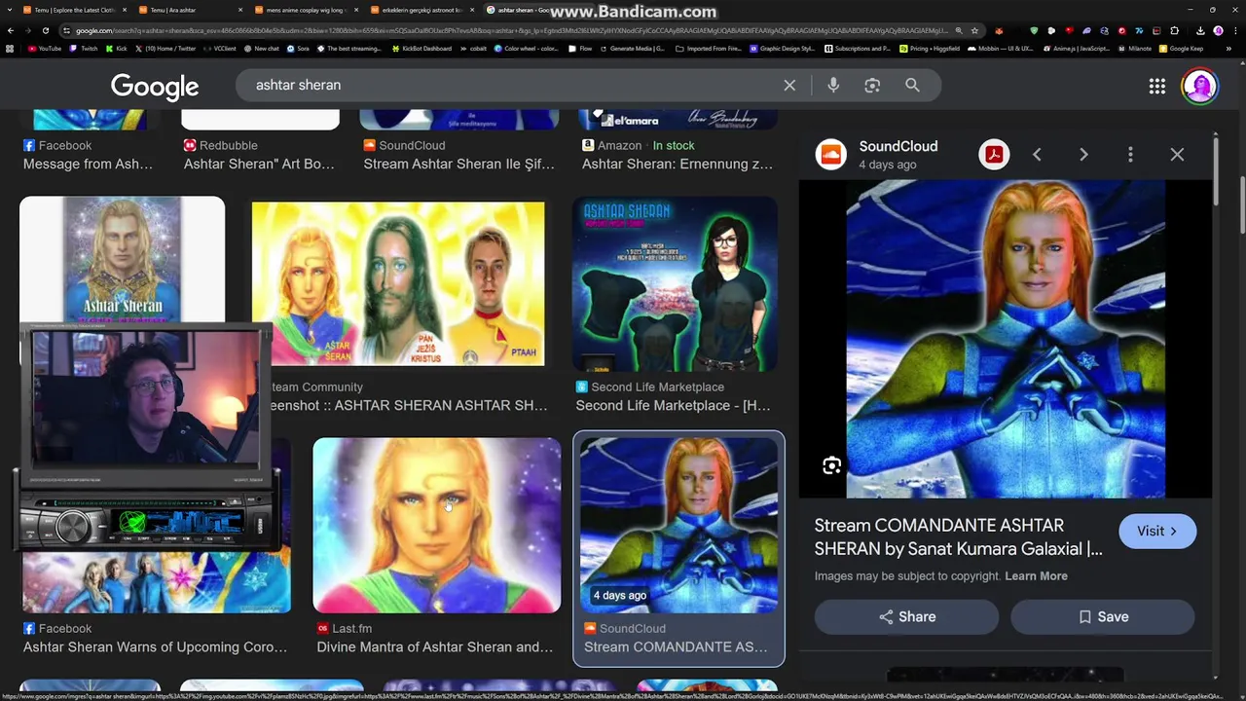
Task: Open Stream Ashtar Sheran Ile Şif result
Action: click(458, 165)
